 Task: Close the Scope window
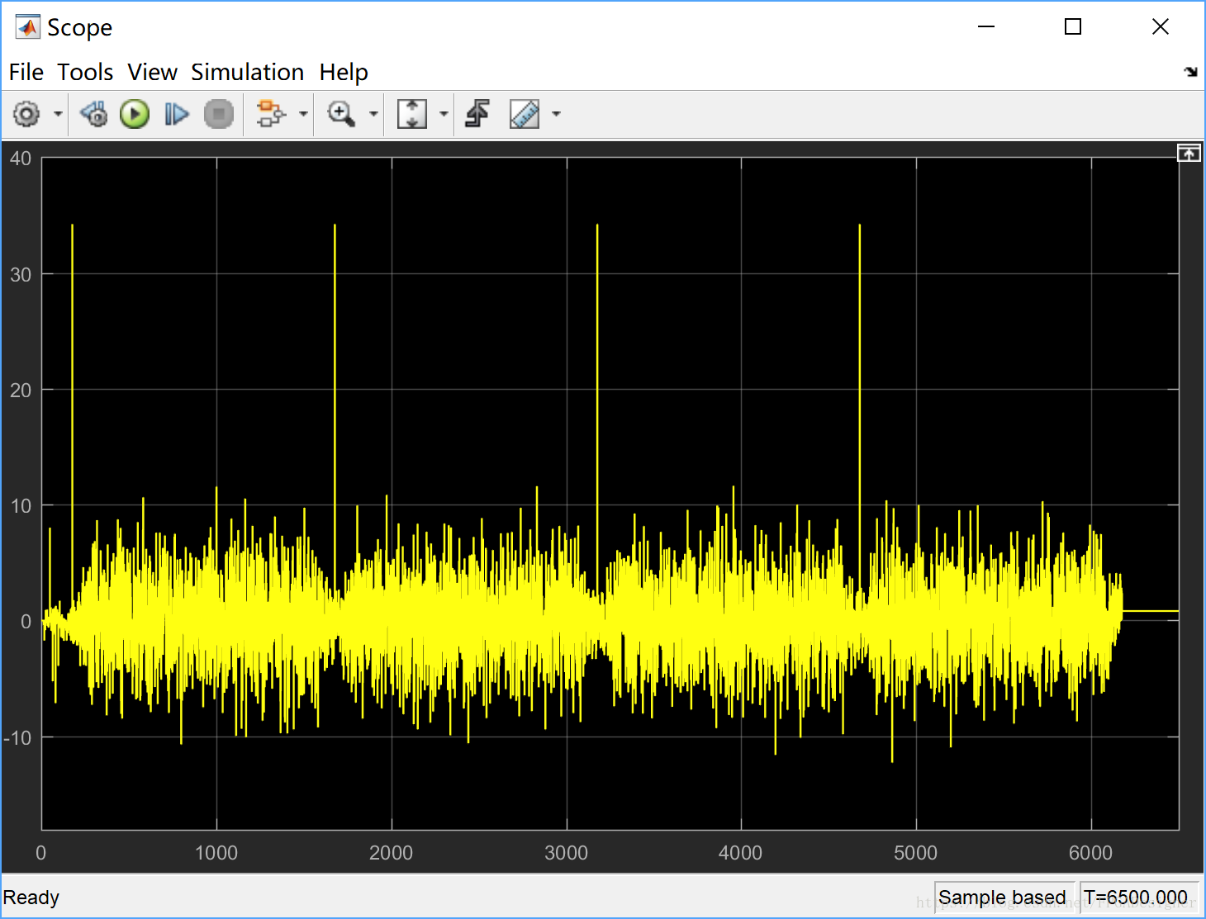point(1161,27)
